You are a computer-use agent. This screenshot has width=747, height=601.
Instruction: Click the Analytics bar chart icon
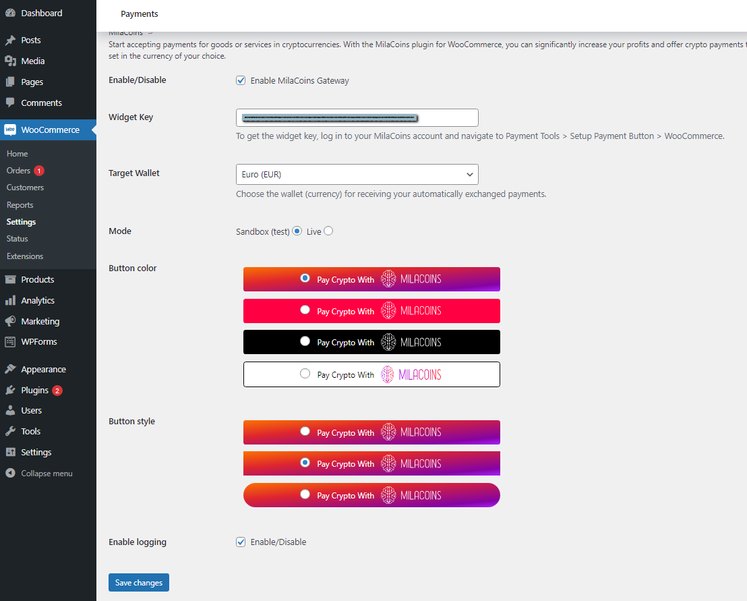click(x=10, y=300)
